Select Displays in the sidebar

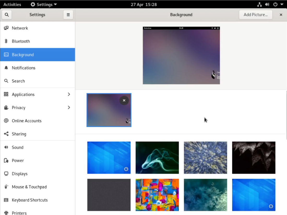(x=20, y=174)
